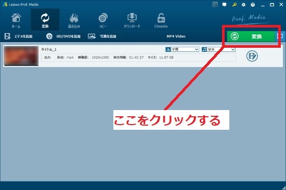
Task: Click the blue layout button beside 変換
Action: 280,36
